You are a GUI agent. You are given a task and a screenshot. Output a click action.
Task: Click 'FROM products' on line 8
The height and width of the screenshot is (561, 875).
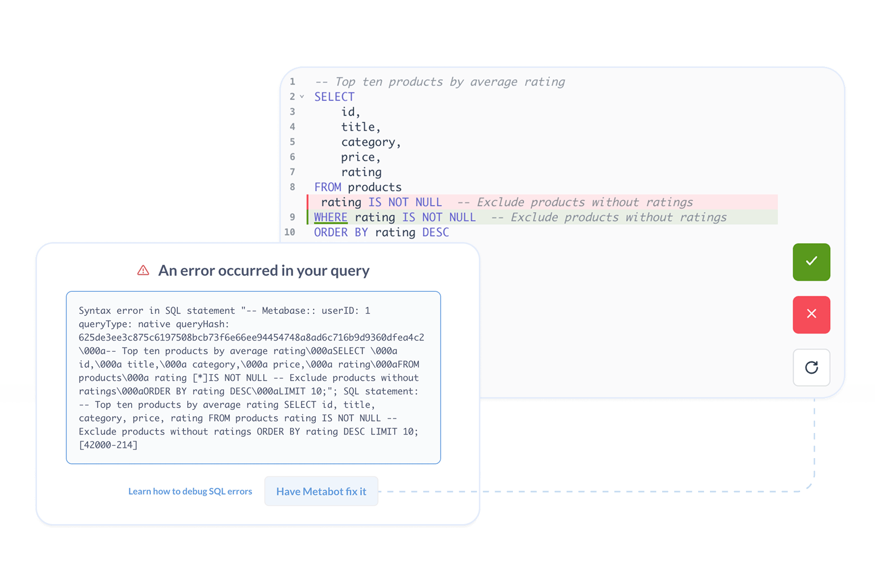pos(358,187)
